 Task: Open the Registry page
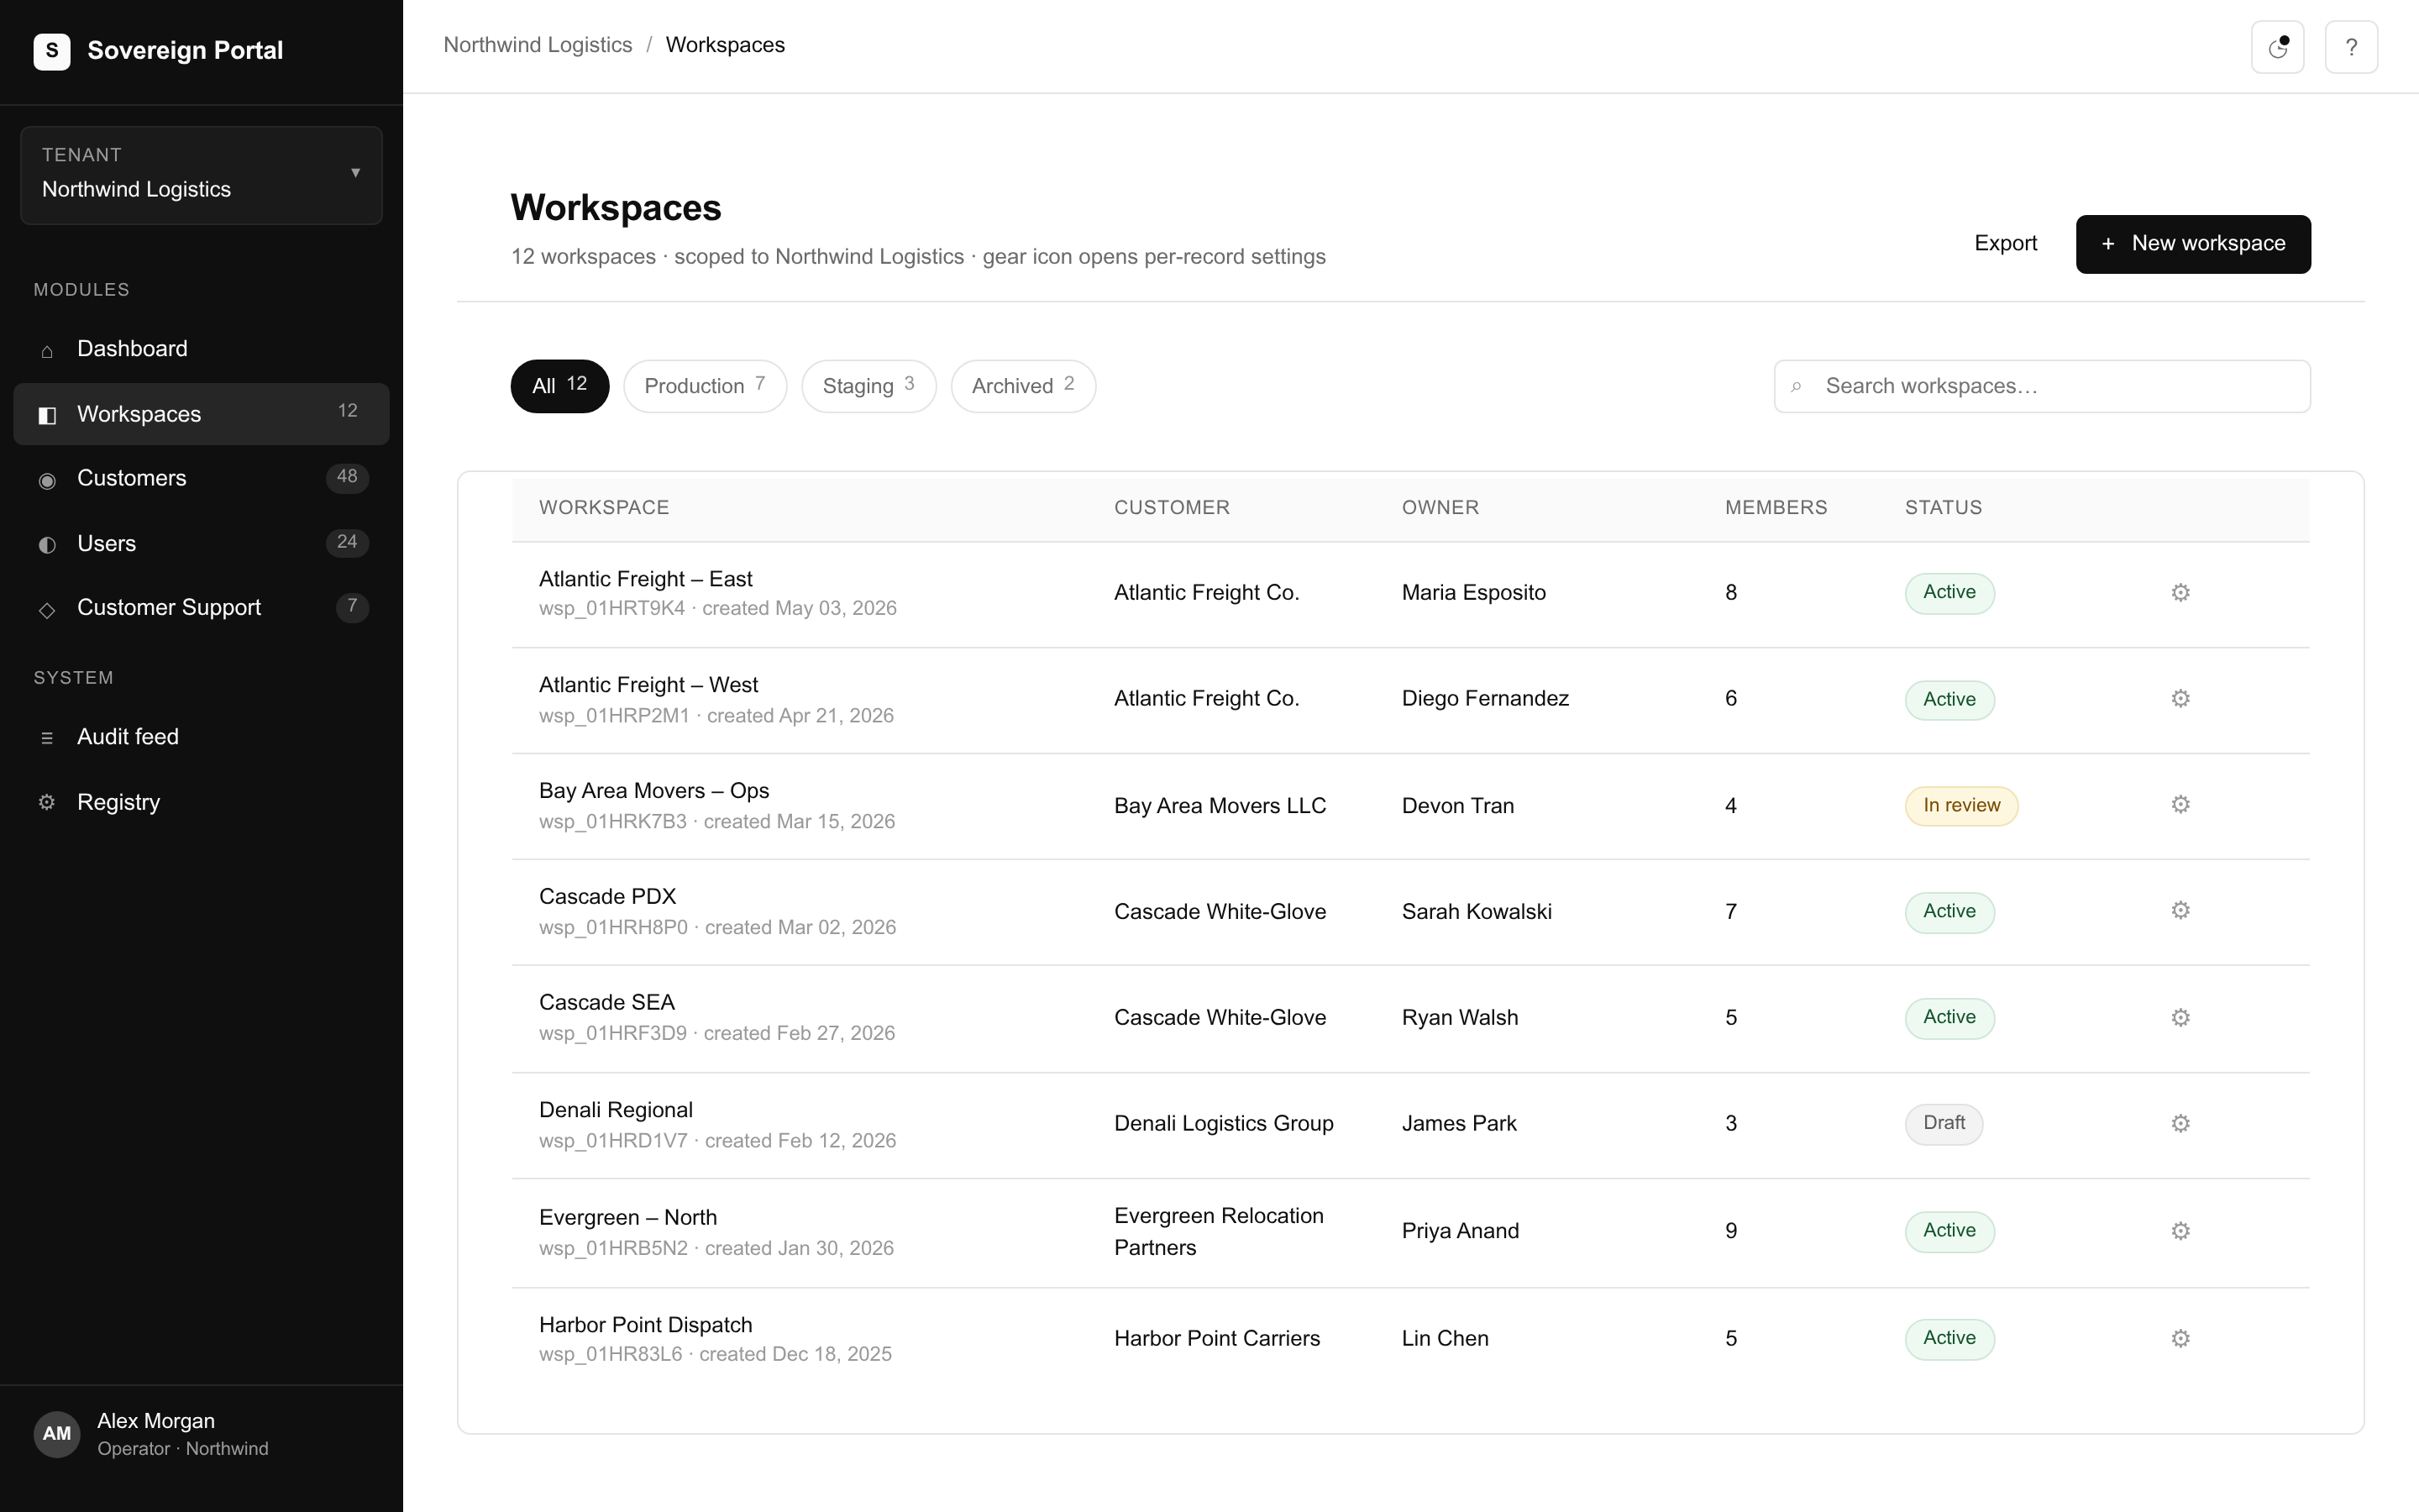point(201,802)
